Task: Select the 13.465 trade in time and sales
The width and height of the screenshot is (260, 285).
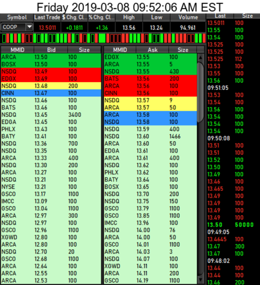Action: click(233, 189)
